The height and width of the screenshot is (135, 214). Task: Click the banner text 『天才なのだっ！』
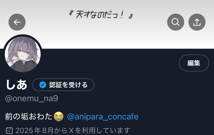pyautogui.click(x=101, y=15)
